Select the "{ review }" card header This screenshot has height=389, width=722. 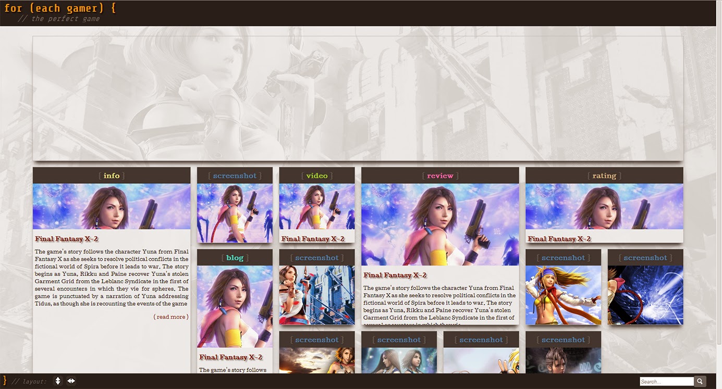[x=440, y=175]
